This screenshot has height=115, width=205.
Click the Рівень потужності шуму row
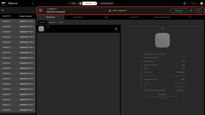(x=162, y=90)
